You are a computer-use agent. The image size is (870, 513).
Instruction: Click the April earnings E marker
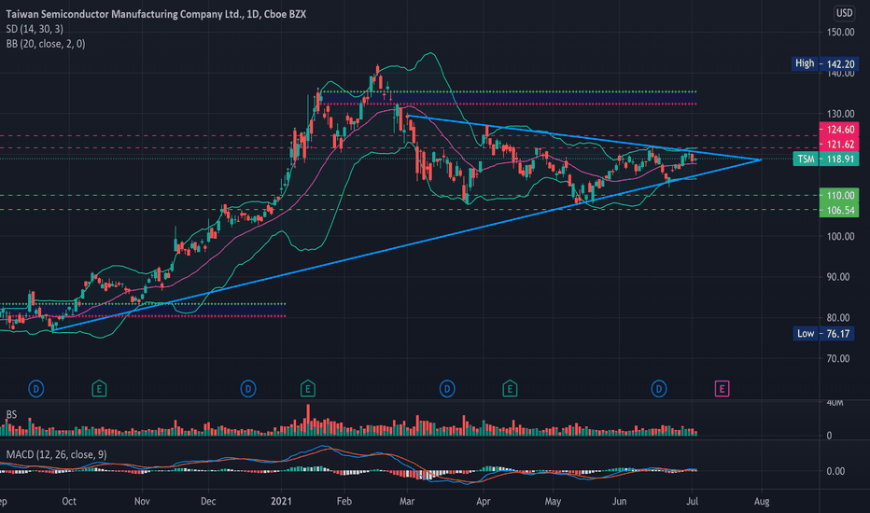(510, 389)
